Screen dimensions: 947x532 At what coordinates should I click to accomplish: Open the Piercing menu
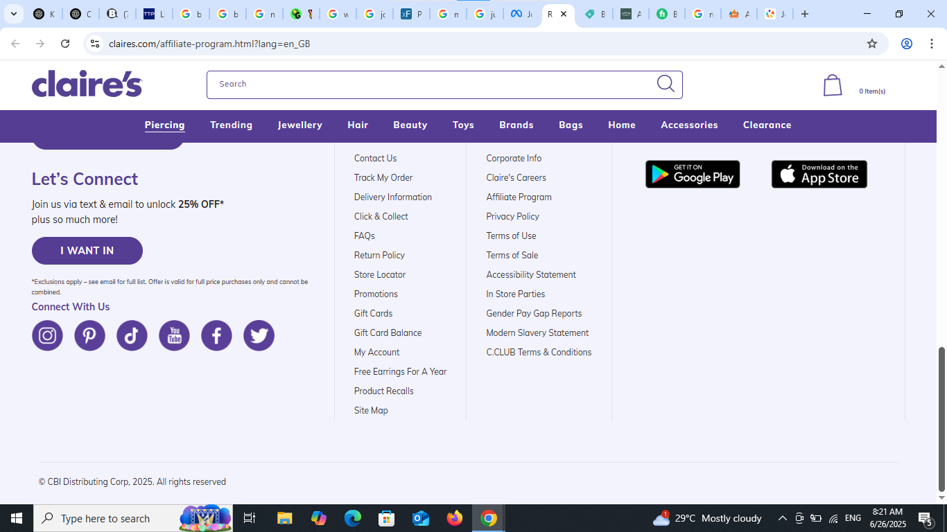tap(164, 125)
